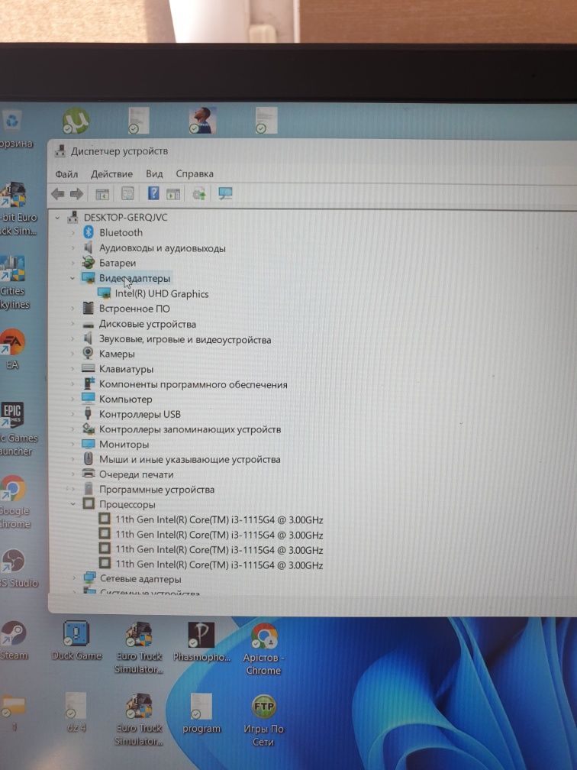The width and height of the screenshot is (577, 770).
Task: Select the Батареи battery icon
Action: point(89,263)
